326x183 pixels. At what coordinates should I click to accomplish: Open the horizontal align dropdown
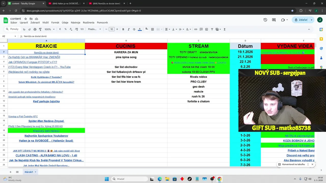pyautogui.click(x=167, y=29)
